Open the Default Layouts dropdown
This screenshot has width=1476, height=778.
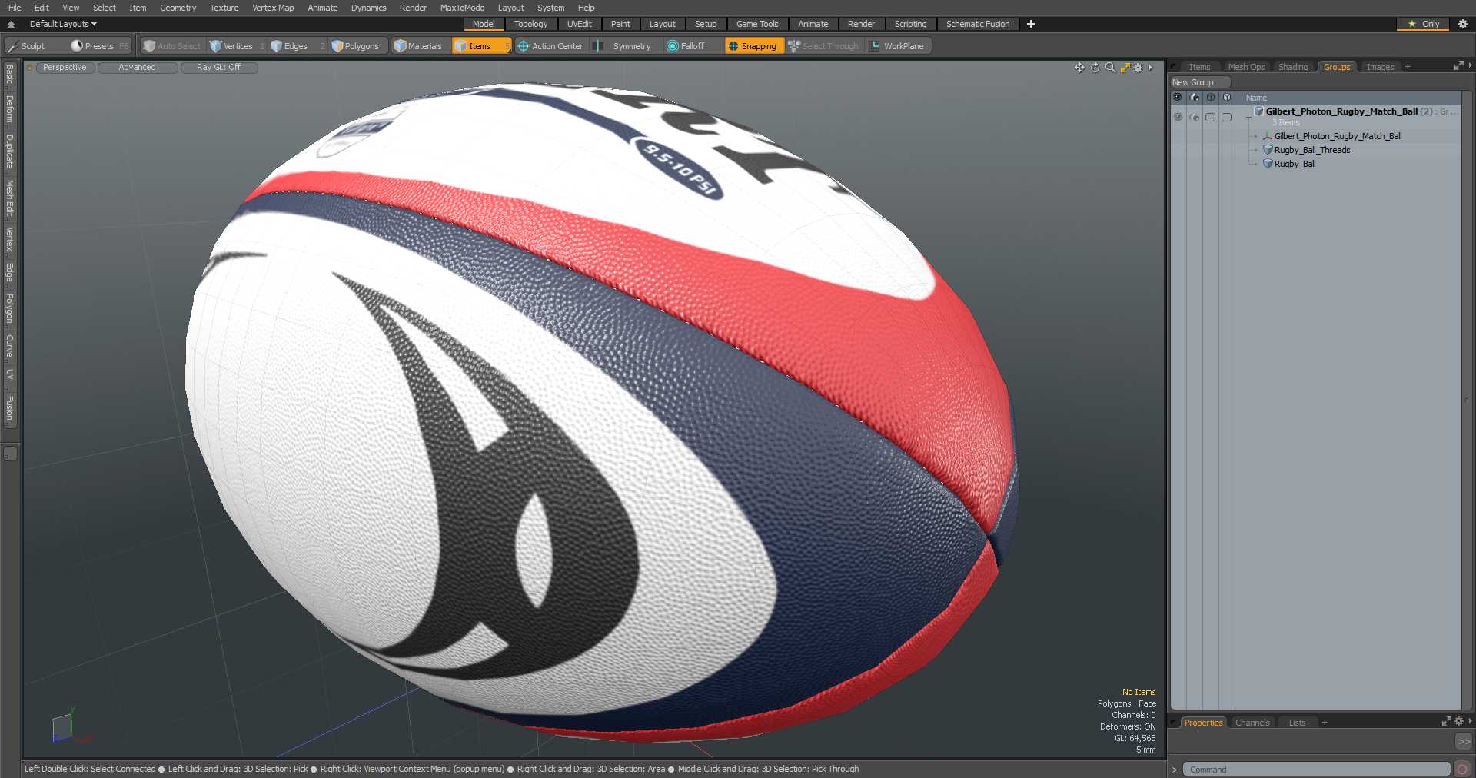tap(63, 24)
